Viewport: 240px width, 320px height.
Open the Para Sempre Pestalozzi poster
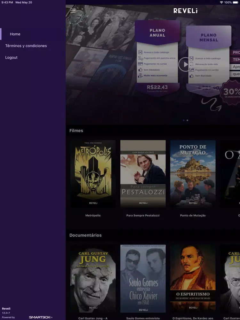pos(143,174)
